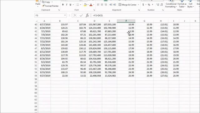The width and height of the screenshot is (200, 113).
Task: Select row 40 header
Action: pyautogui.click(x=36, y=24)
